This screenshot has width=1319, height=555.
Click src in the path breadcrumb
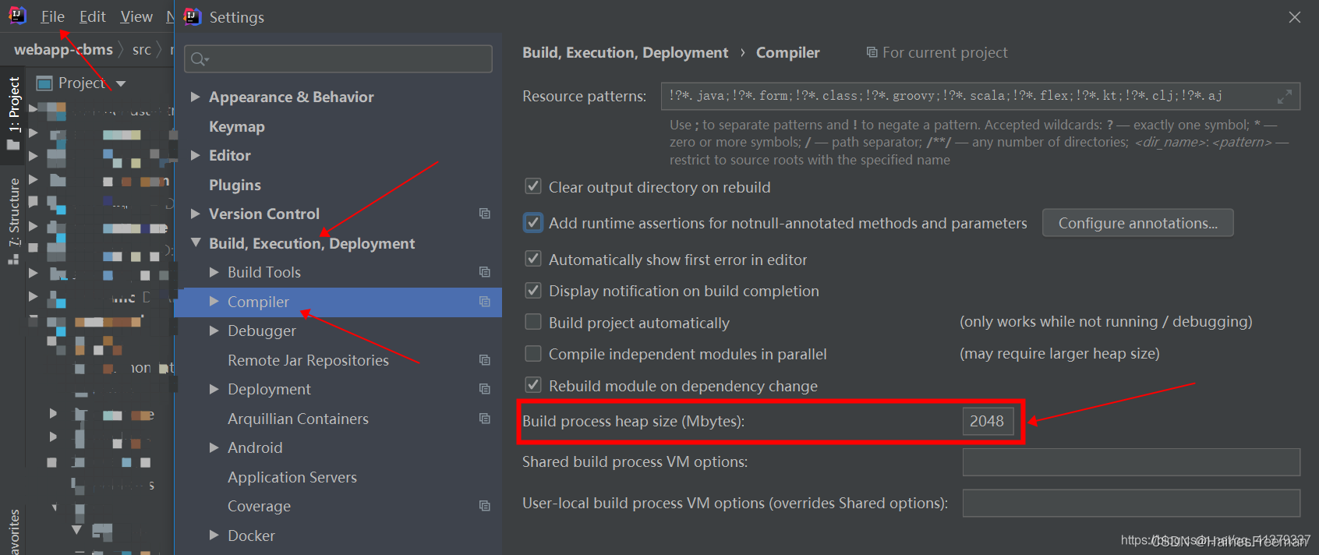coord(142,50)
